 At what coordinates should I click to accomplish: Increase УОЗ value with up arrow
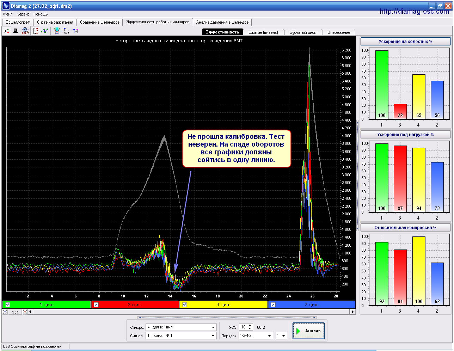click(250, 326)
